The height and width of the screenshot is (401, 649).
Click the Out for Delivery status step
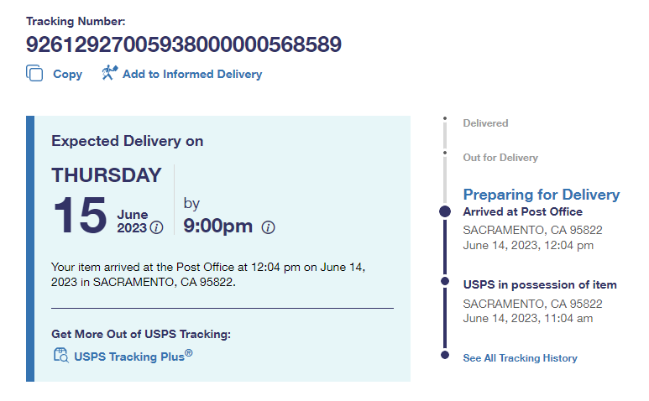[x=500, y=158]
